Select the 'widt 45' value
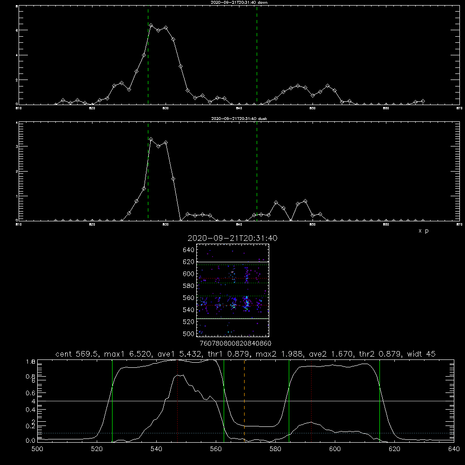Viewport: 465px width, 465px height. point(421,354)
